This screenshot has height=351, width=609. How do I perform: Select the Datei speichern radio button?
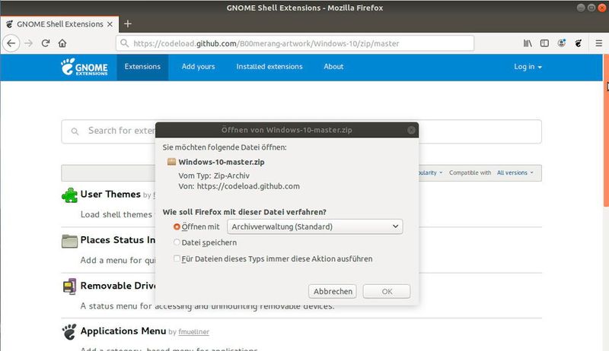pos(177,242)
